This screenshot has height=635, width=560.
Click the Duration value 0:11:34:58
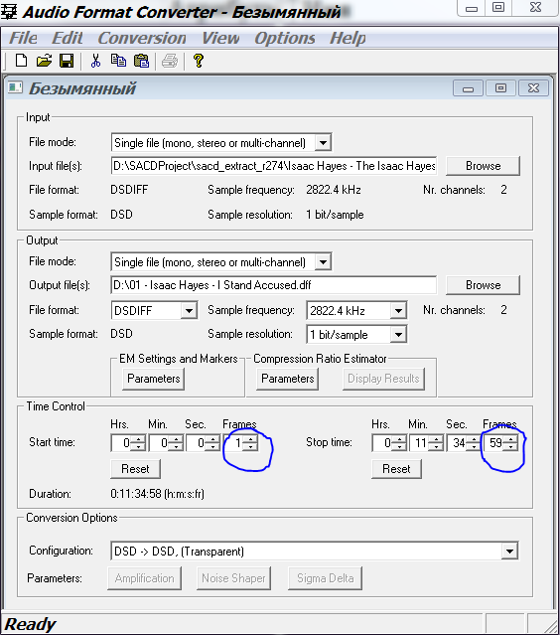coord(158,494)
